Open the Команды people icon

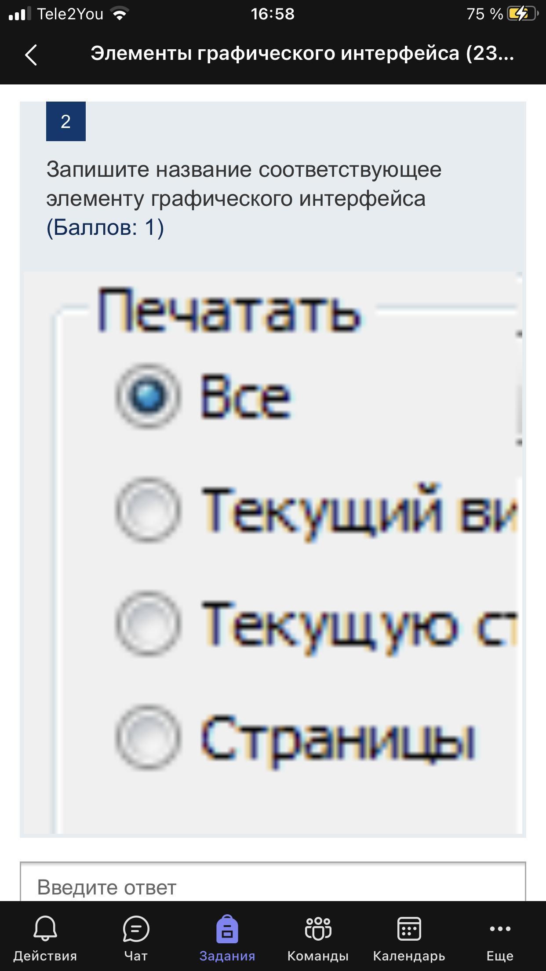(x=318, y=928)
